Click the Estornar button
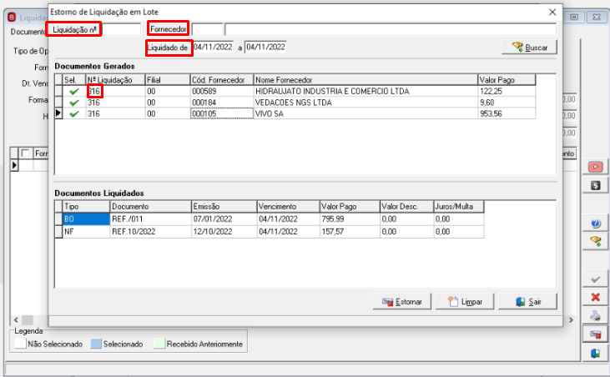 pos(402,302)
